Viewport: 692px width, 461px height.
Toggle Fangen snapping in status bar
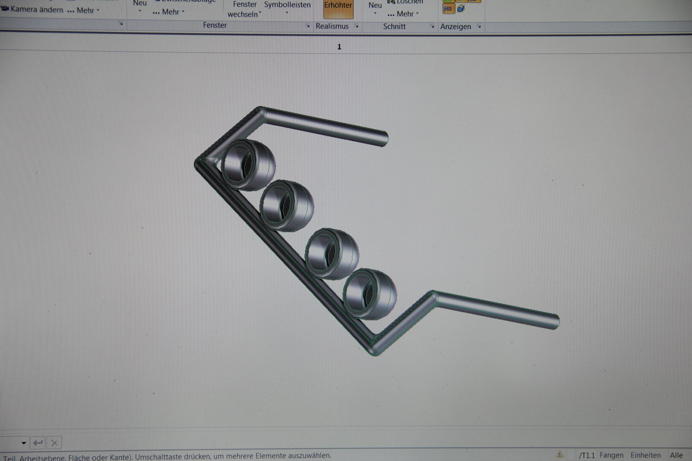click(611, 455)
